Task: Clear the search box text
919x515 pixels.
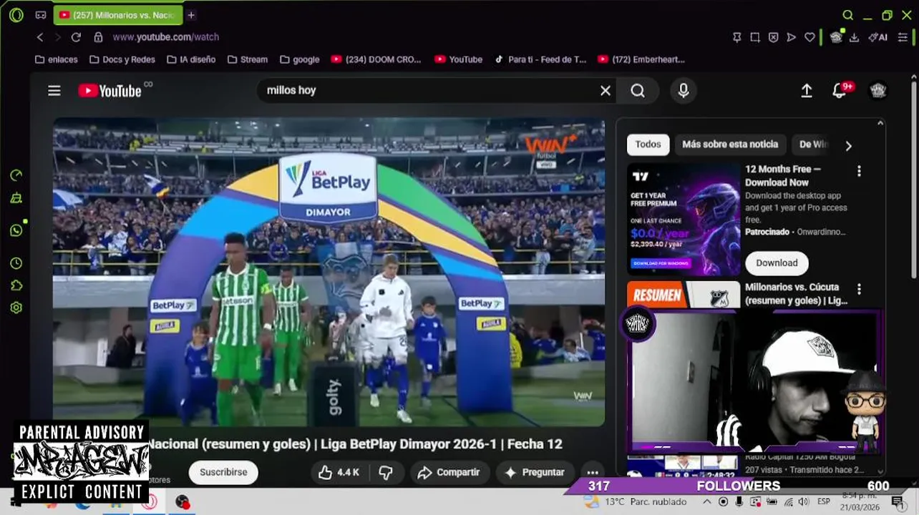Action: [x=606, y=90]
